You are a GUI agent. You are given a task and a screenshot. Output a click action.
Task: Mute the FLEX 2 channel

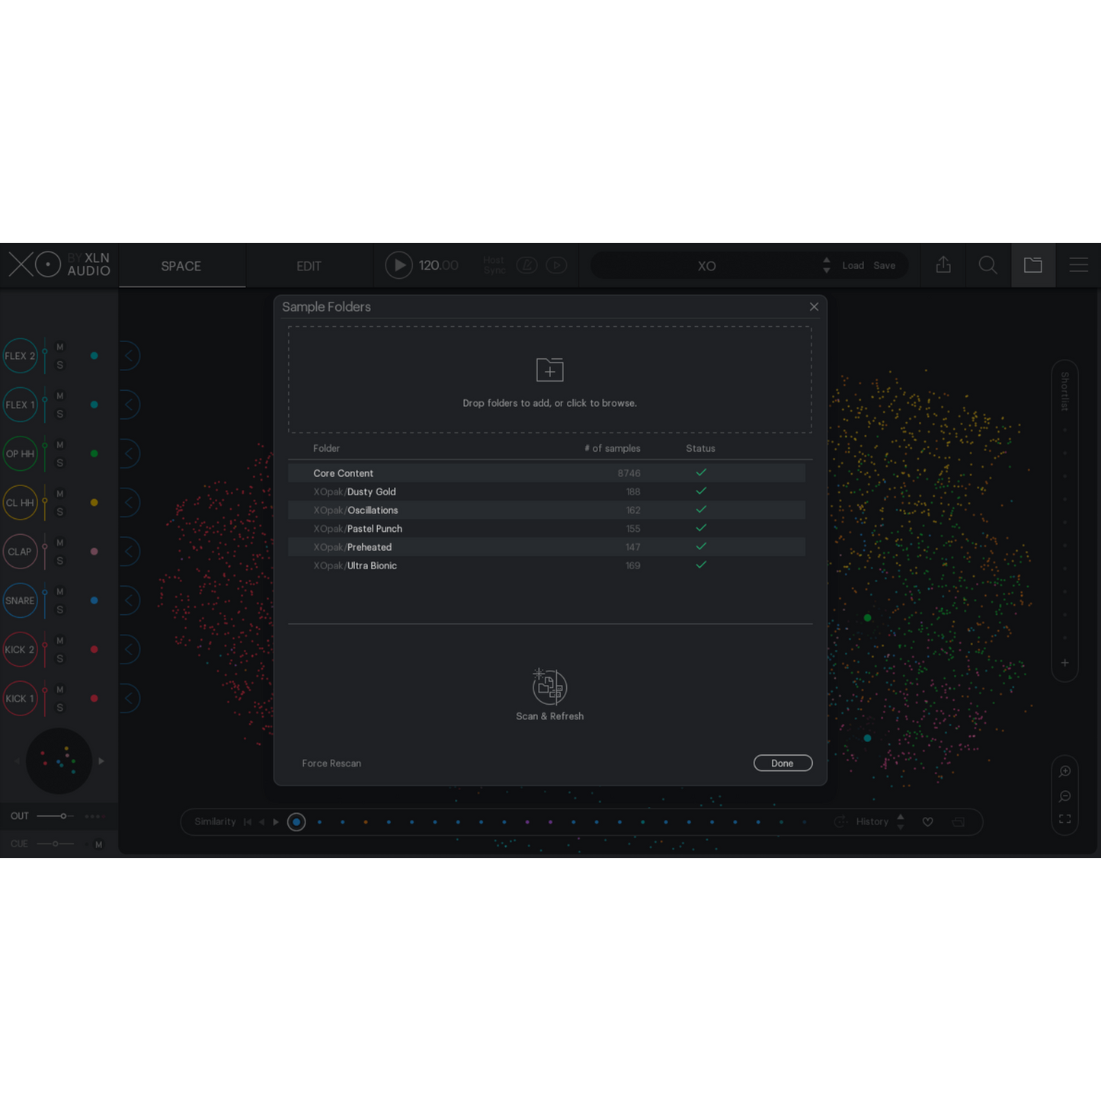point(60,347)
